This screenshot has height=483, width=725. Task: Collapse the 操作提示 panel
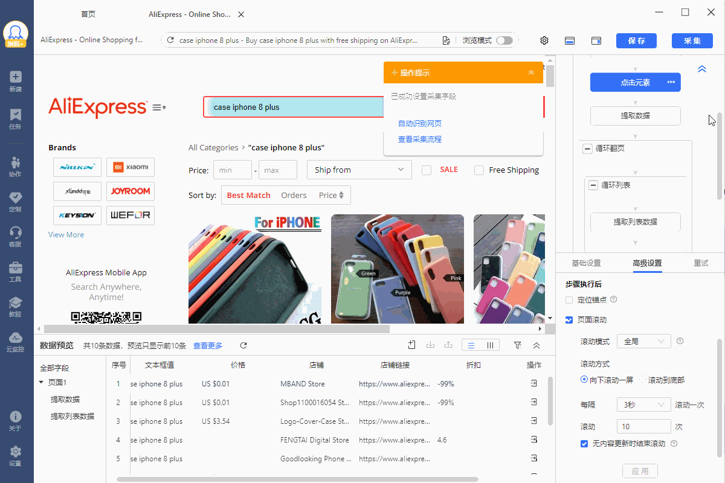531,72
